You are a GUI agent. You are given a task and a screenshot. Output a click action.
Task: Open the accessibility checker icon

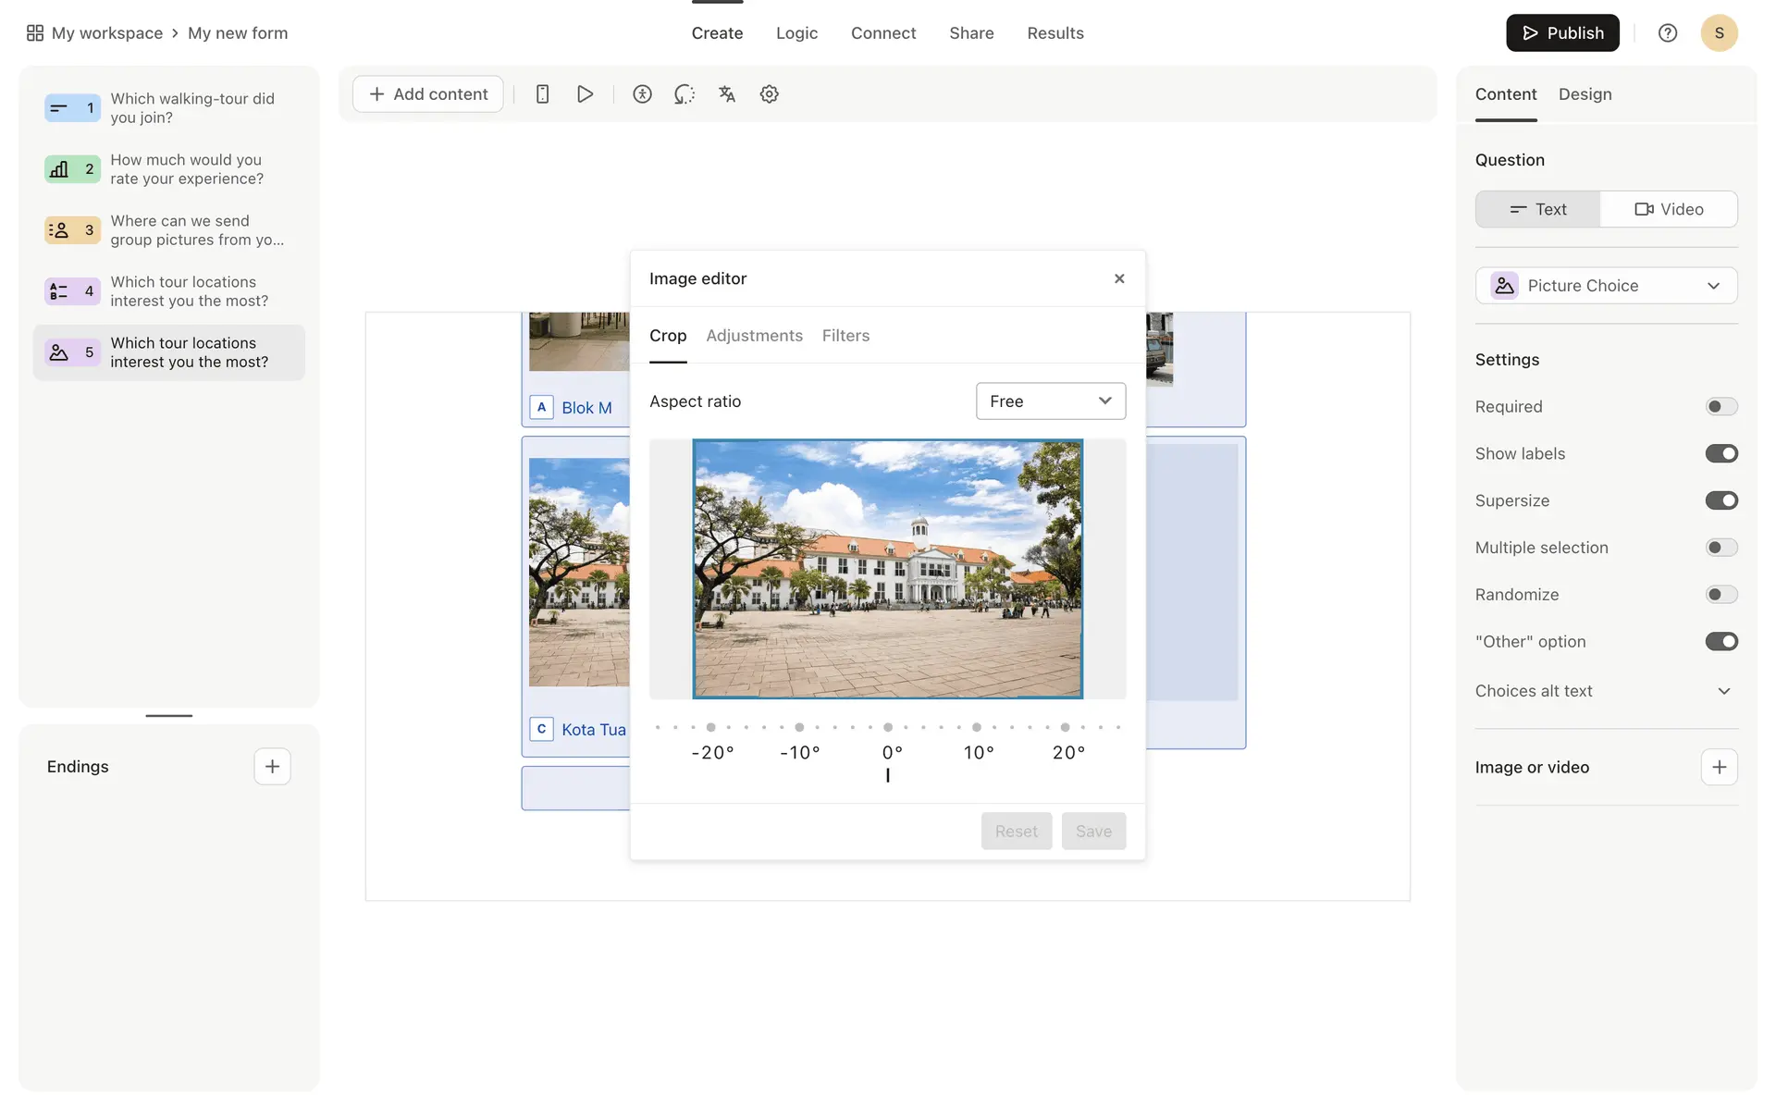point(642,94)
